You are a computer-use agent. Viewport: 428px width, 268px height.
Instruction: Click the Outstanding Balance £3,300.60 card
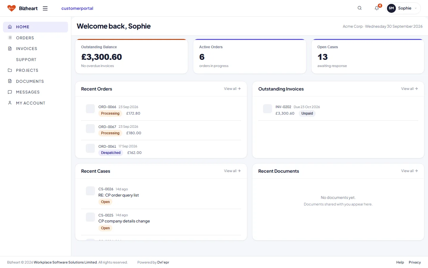(132, 56)
